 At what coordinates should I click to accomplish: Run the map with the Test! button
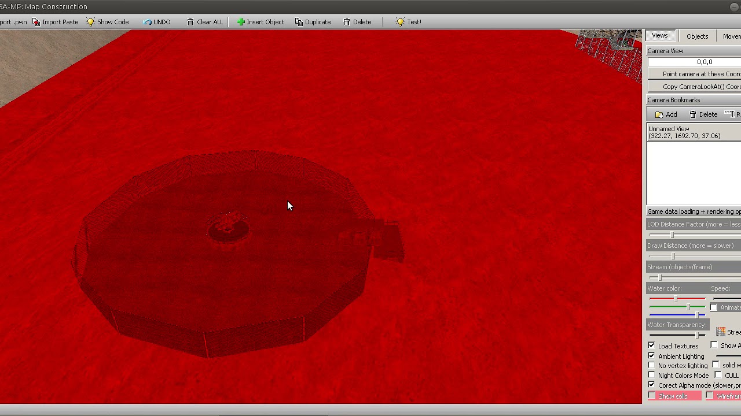409,22
